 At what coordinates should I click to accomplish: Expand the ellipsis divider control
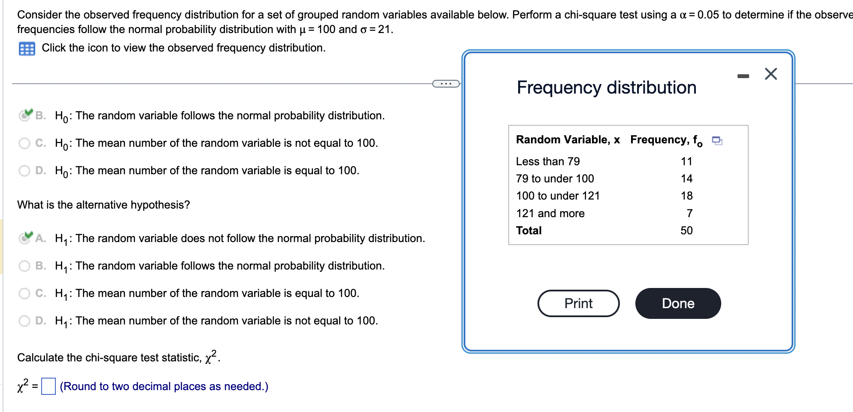[x=446, y=83]
